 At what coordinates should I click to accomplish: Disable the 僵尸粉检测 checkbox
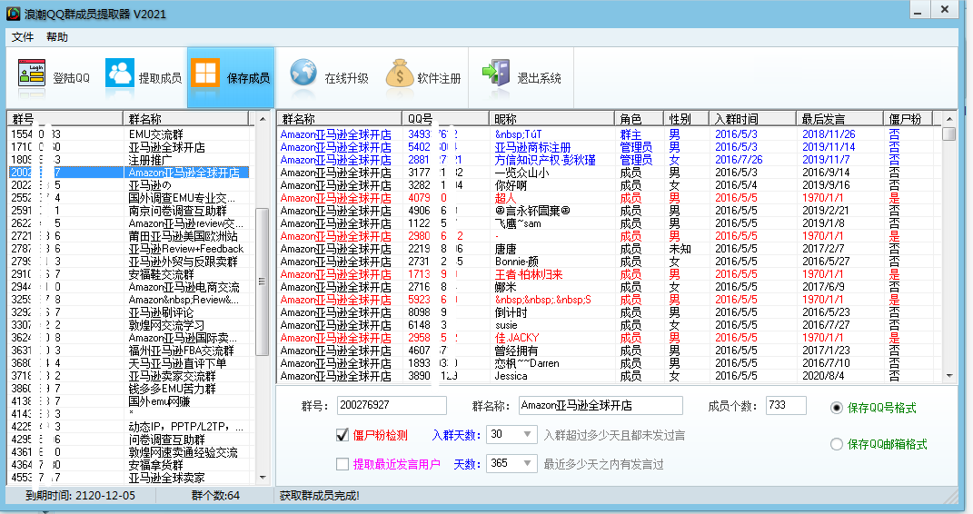343,435
